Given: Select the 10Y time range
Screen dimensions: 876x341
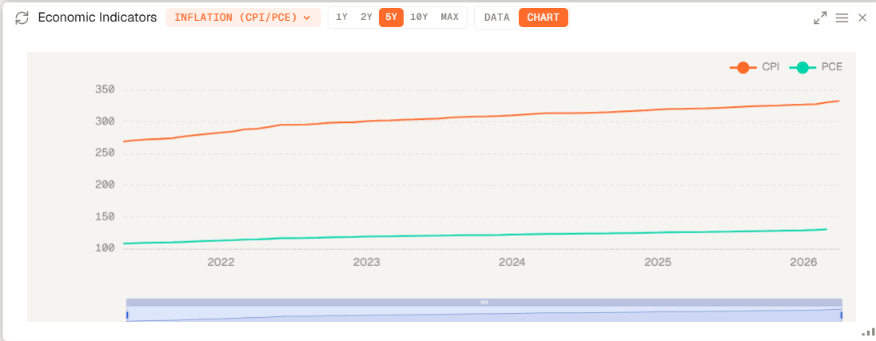Looking at the screenshot, I should (419, 18).
